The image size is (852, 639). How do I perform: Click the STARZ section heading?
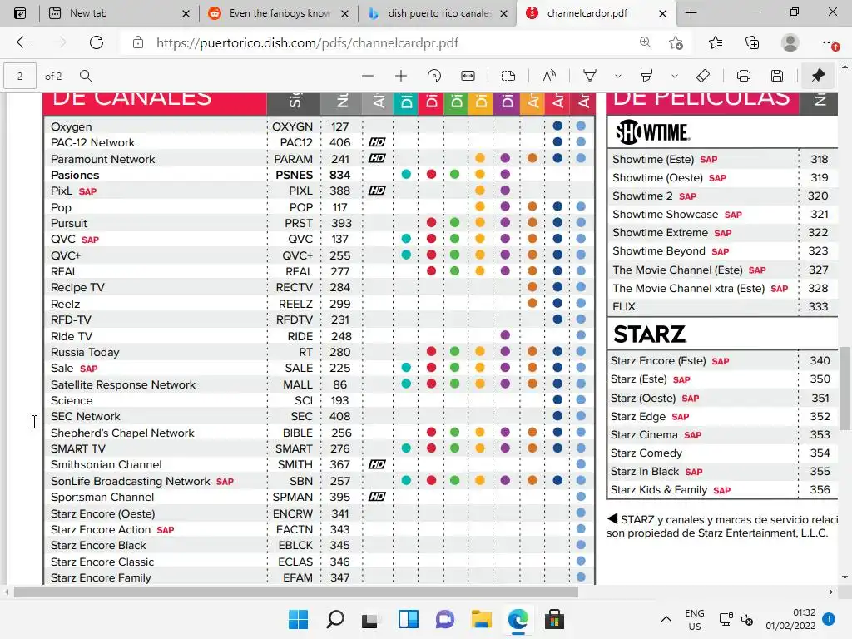(650, 334)
